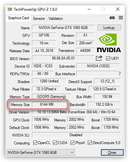Toggle the OpenCL checkbox

35,143
